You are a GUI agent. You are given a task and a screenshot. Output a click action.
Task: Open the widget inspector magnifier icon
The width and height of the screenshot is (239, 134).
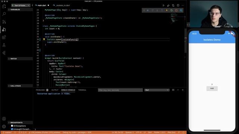pos(181,10)
